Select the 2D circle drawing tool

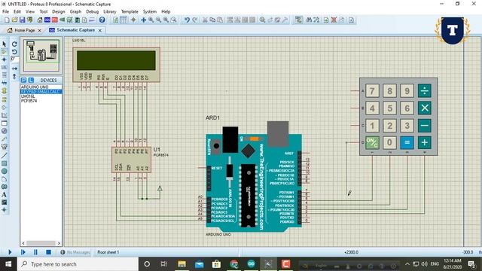5,171
